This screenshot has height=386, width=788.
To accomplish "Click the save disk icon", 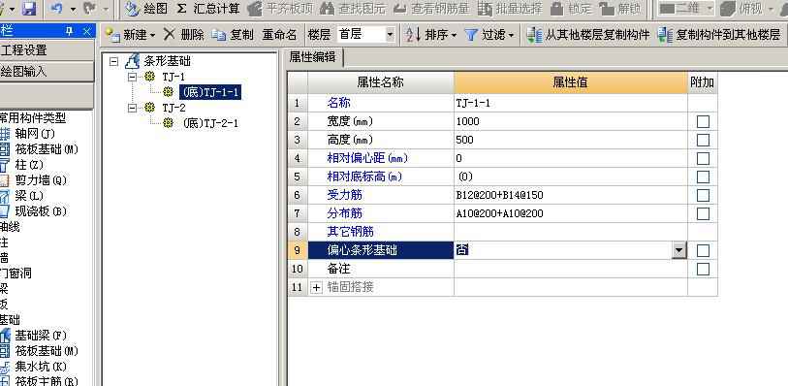I will [x=30, y=9].
